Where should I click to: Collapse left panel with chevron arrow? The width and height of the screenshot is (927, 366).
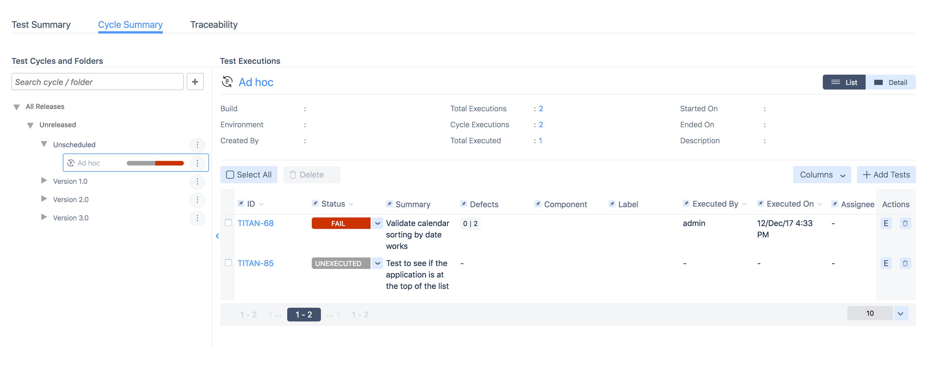(x=217, y=236)
